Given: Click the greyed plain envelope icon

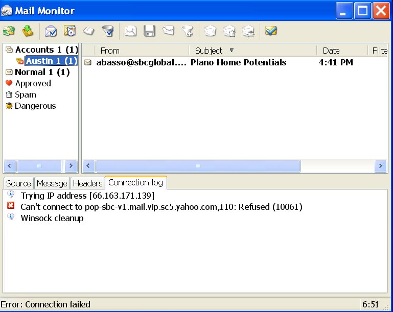Looking at the screenshot, I should click(x=210, y=31).
